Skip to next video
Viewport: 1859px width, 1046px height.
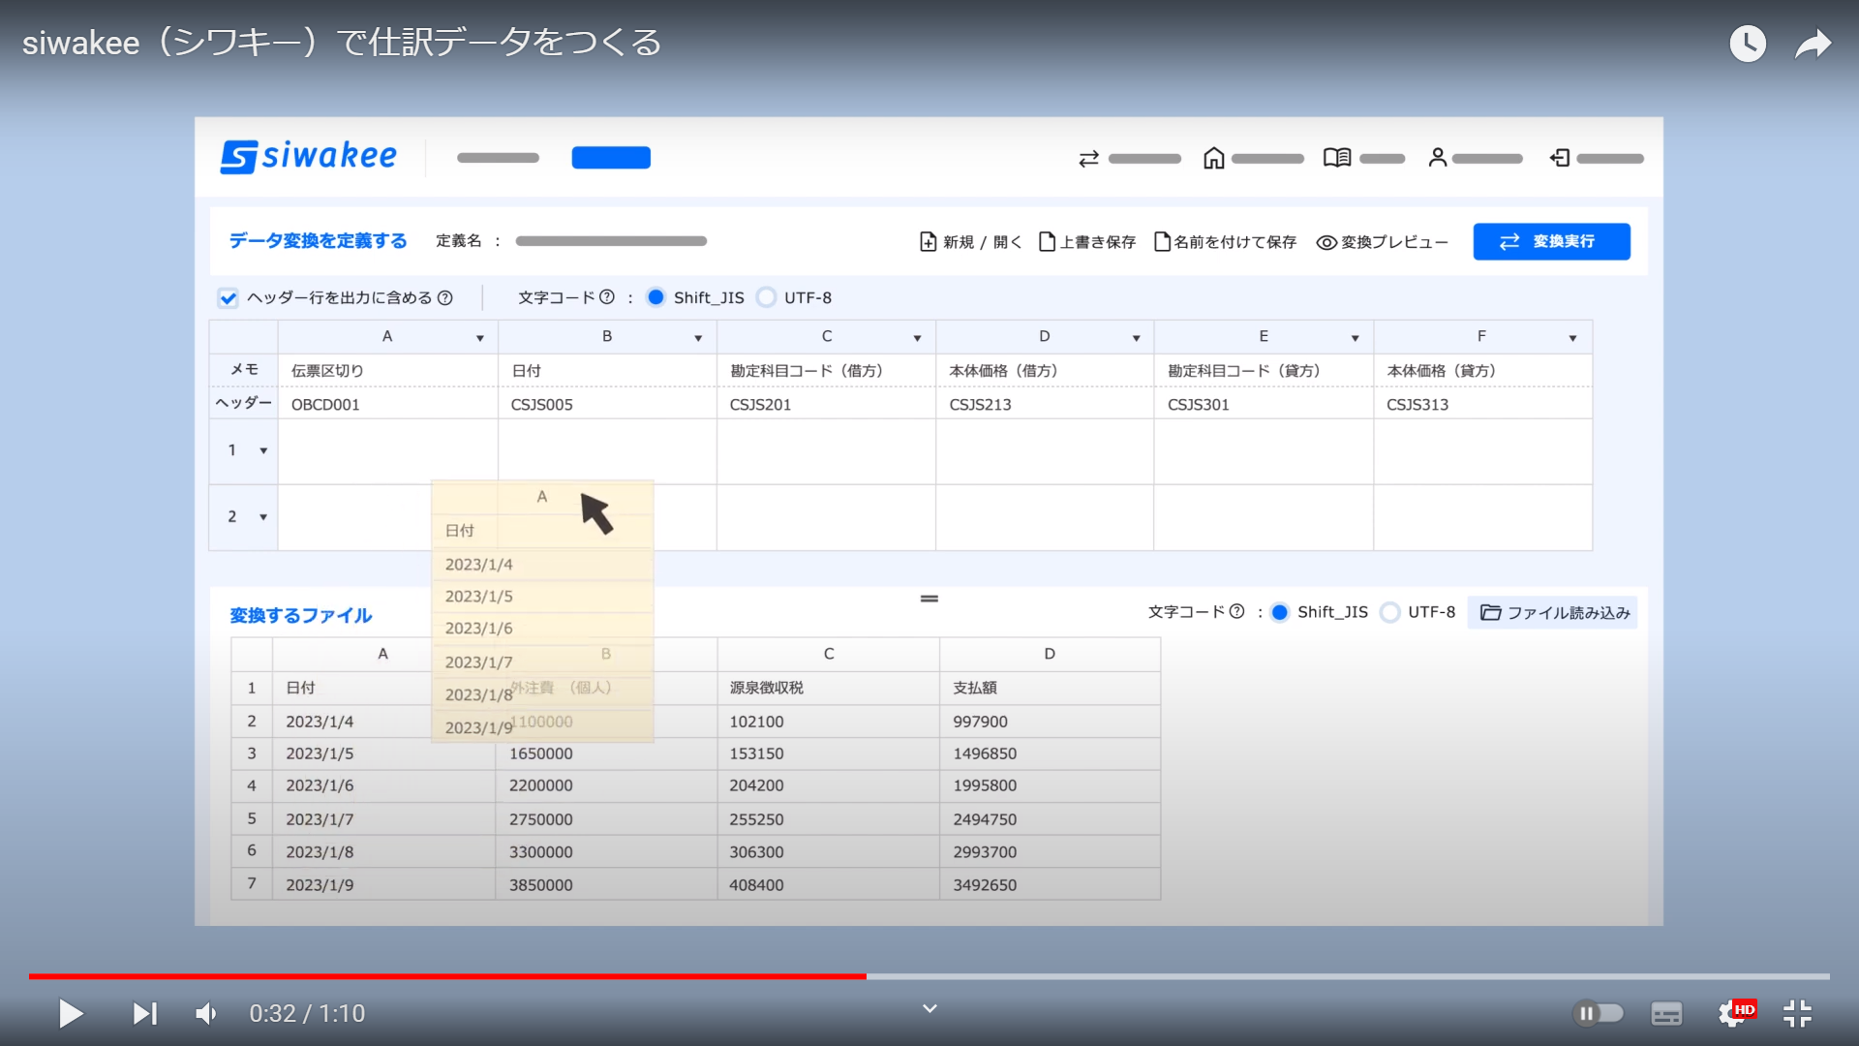tap(144, 1014)
